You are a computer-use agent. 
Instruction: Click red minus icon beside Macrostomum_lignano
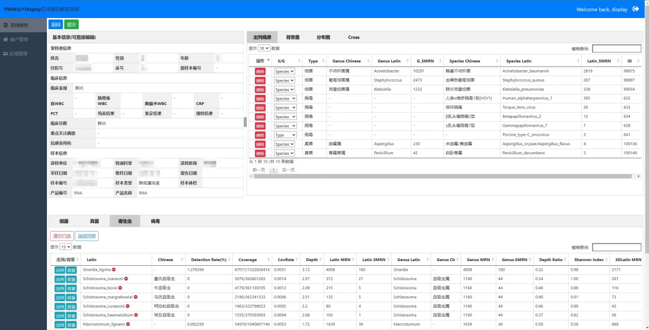pos(127,324)
